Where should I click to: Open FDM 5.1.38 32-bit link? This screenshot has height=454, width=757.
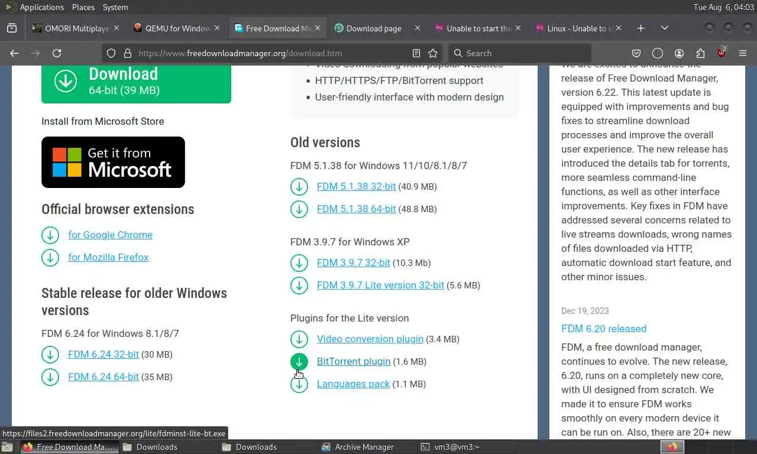coord(356,186)
